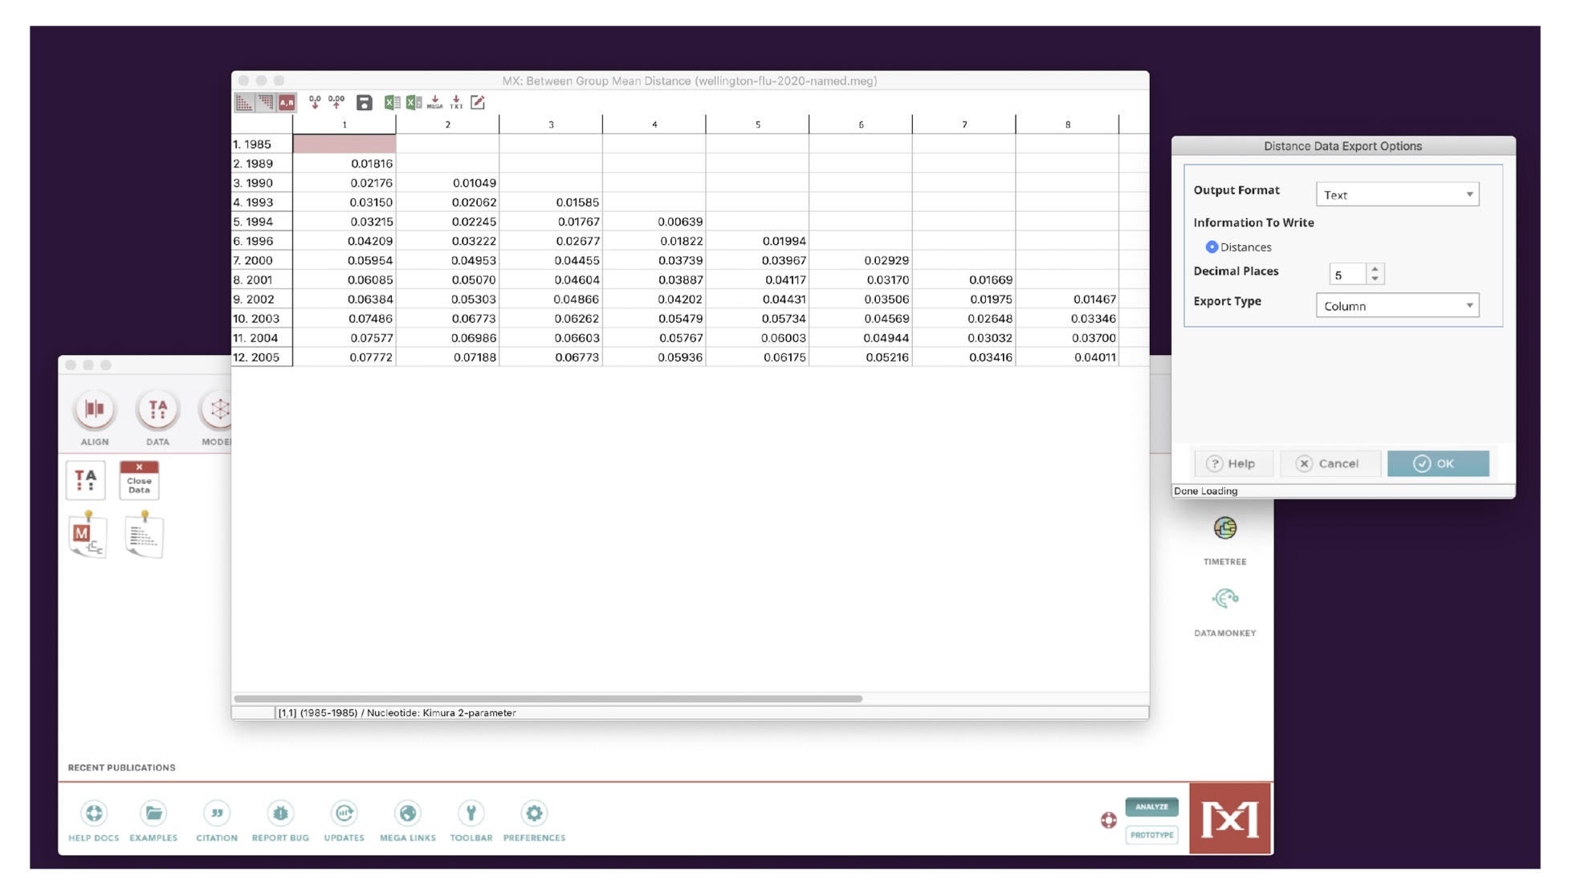This screenshot has height=896, width=1573.
Task: Switch to lower-left triangle matrix view
Action: click(x=244, y=102)
